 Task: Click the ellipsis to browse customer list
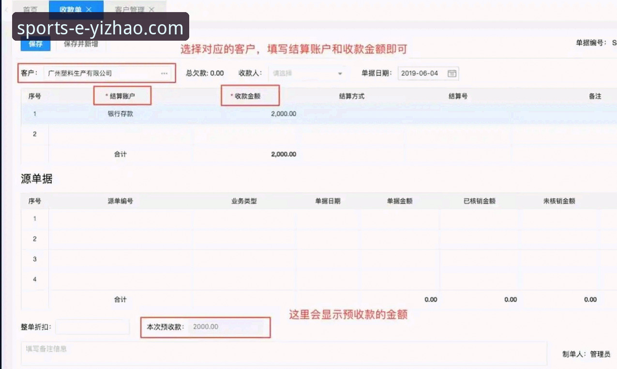(x=164, y=73)
